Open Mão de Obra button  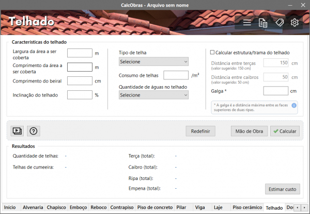(249, 131)
